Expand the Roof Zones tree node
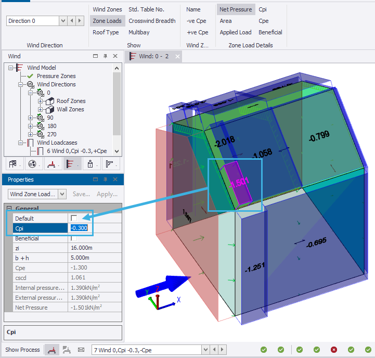 tap(40, 101)
